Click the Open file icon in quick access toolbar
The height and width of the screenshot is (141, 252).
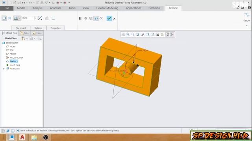[x=15, y=3]
